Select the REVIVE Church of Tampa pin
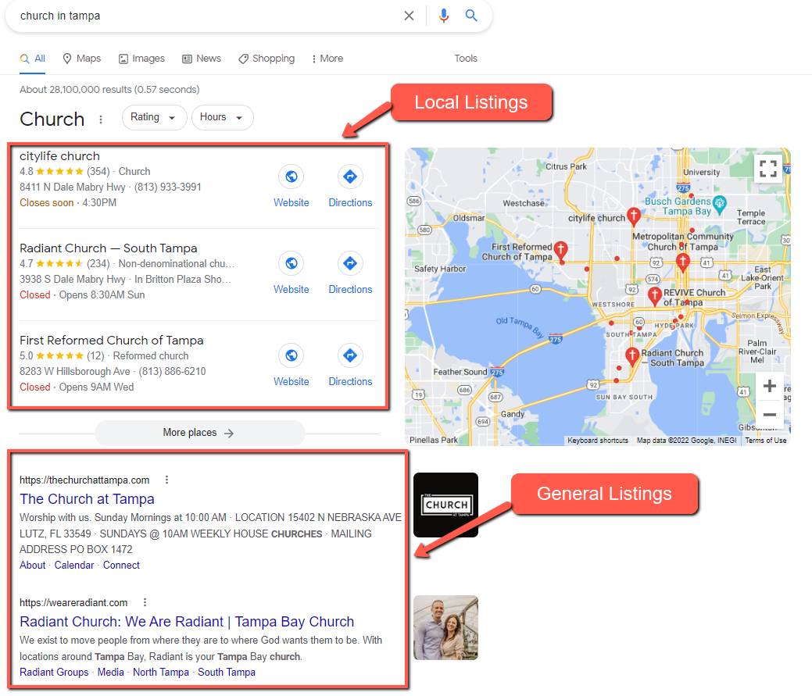The height and width of the screenshot is (696, 812). tap(655, 296)
